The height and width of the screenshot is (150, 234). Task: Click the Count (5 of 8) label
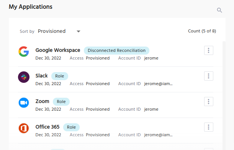(202, 31)
